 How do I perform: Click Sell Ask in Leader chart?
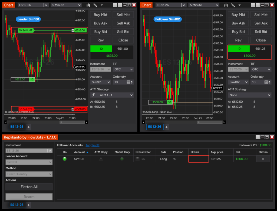(123, 23)
